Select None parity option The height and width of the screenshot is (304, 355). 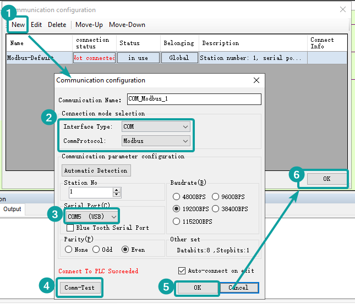(69, 250)
